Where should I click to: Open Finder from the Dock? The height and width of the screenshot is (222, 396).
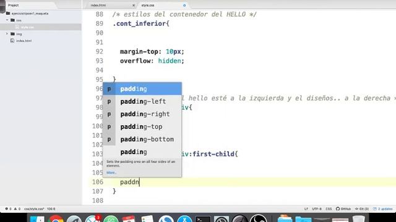click(37, 218)
